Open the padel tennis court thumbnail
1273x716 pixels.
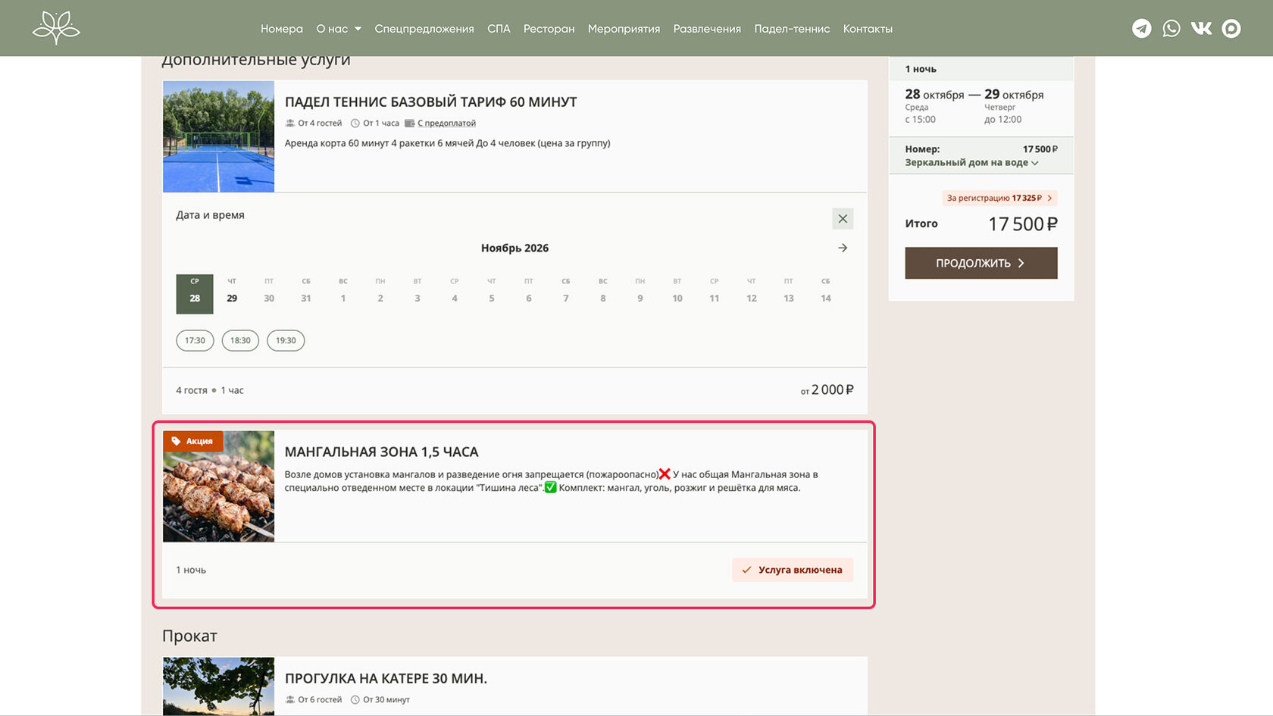(218, 136)
